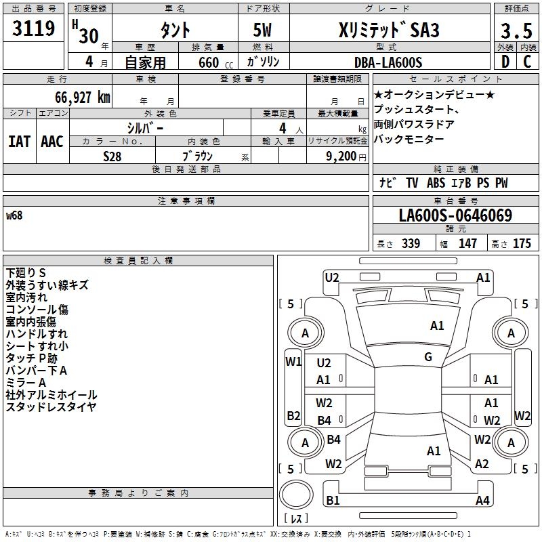Click the inspector note シートすれ小

click(x=37, y=346)
